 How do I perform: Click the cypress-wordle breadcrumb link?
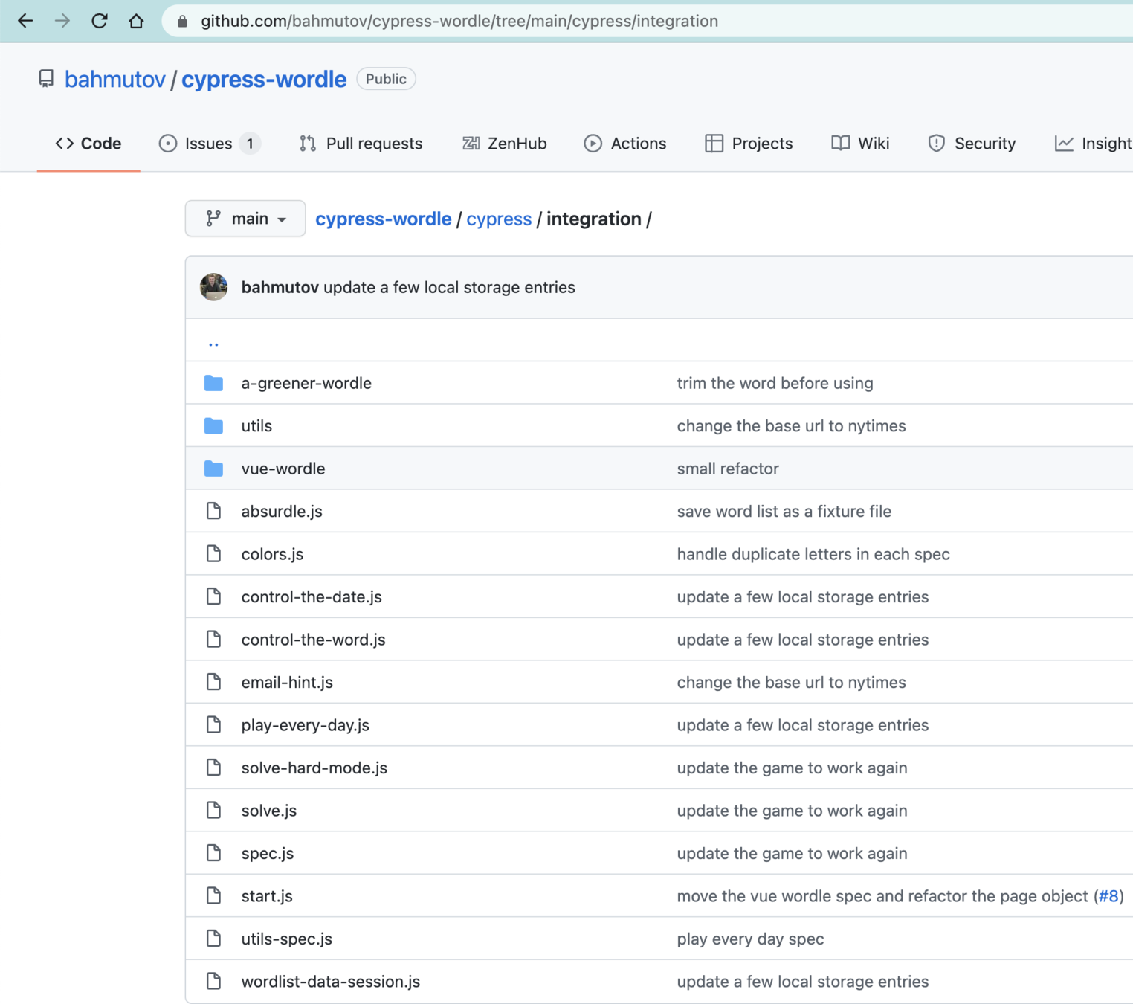click(383, 219)
